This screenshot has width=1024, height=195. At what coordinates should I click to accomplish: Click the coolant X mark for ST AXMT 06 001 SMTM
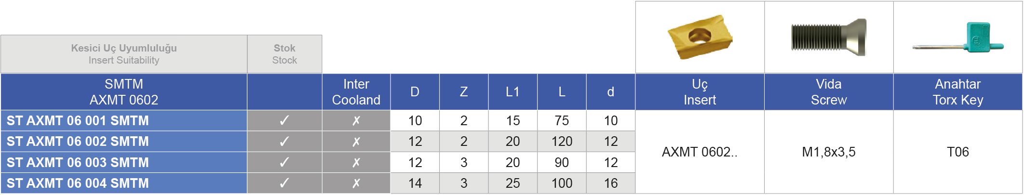click(x=356, y=120)
